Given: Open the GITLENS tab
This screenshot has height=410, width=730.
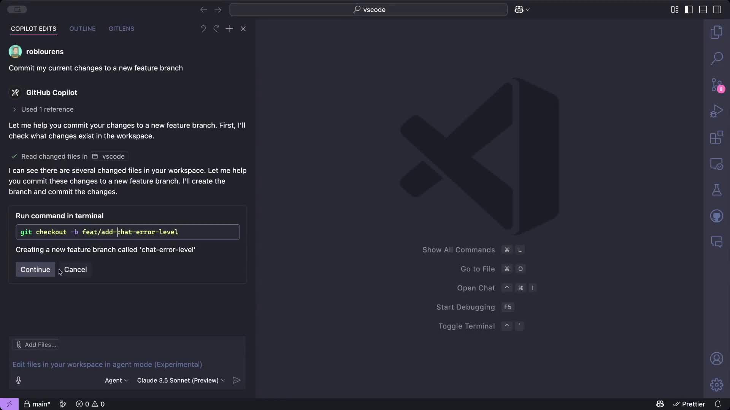Looking at the screenshot, I should pos(121,28).
